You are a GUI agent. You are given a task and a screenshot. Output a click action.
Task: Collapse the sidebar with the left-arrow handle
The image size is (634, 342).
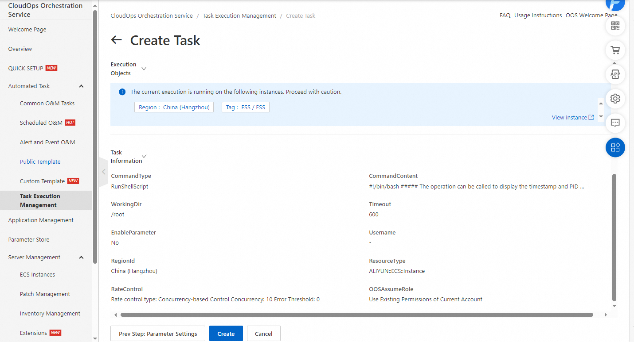103,172
